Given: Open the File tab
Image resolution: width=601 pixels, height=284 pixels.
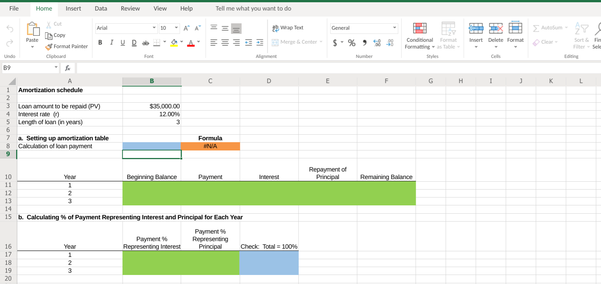Looking at the screenshot, I should 14,8.
